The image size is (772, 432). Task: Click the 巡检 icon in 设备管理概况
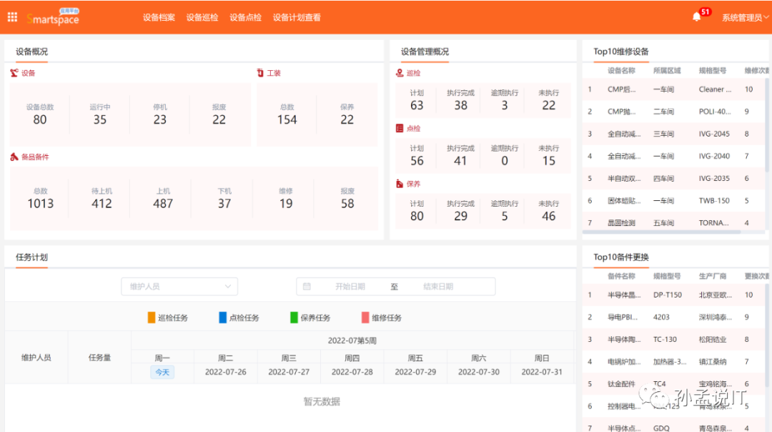399,72
